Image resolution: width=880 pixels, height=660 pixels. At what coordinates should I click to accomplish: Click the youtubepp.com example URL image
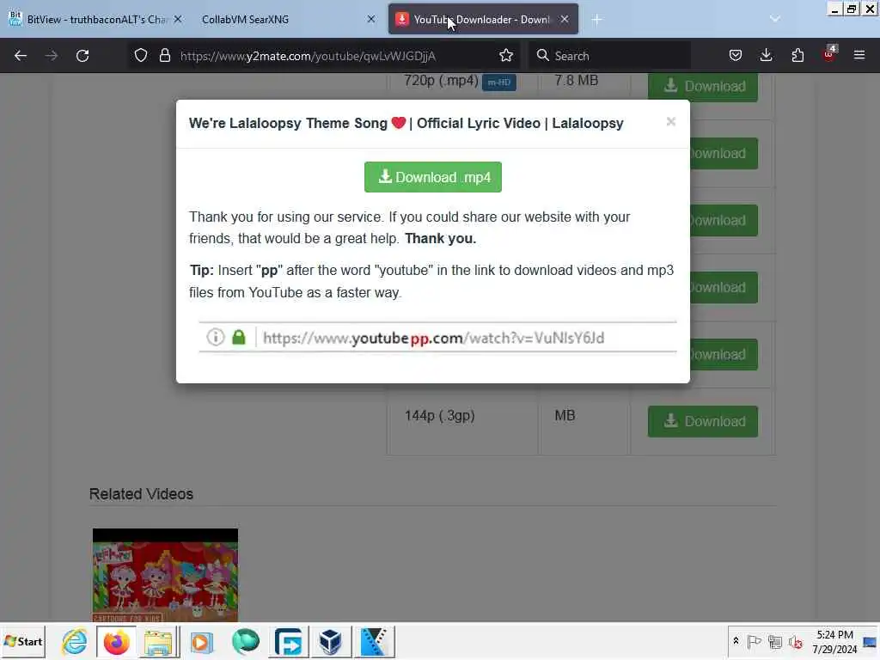[437, 337]
